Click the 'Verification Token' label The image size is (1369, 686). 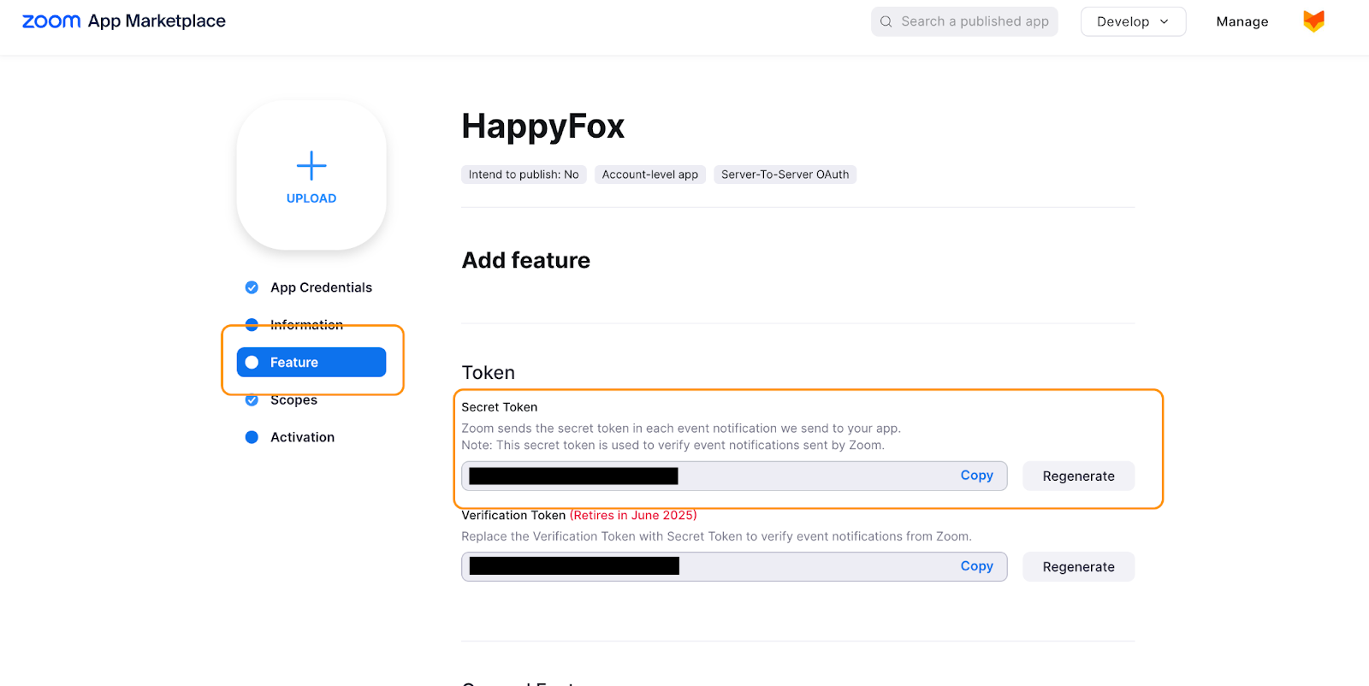click(513, 515)
